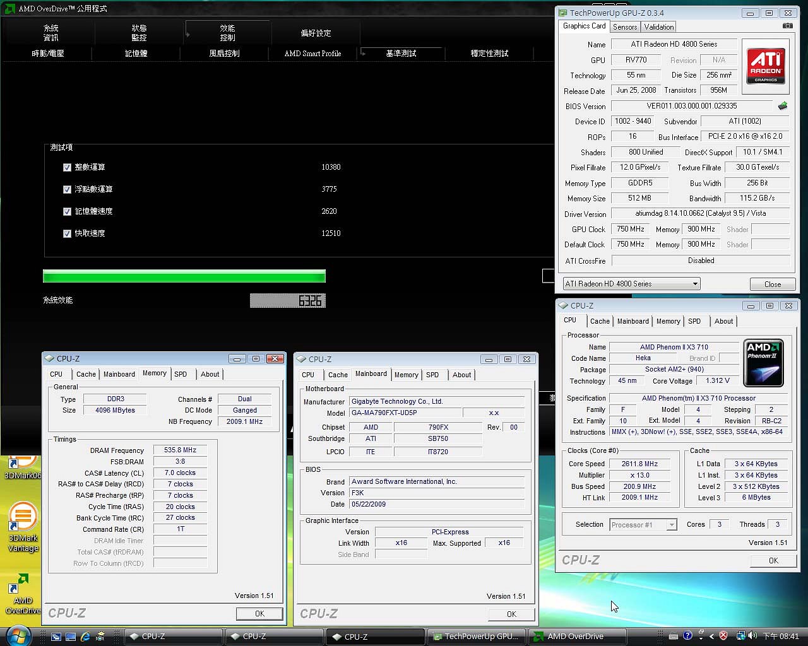Click the help icon in the system tray
808x646 pixels.
687,636
